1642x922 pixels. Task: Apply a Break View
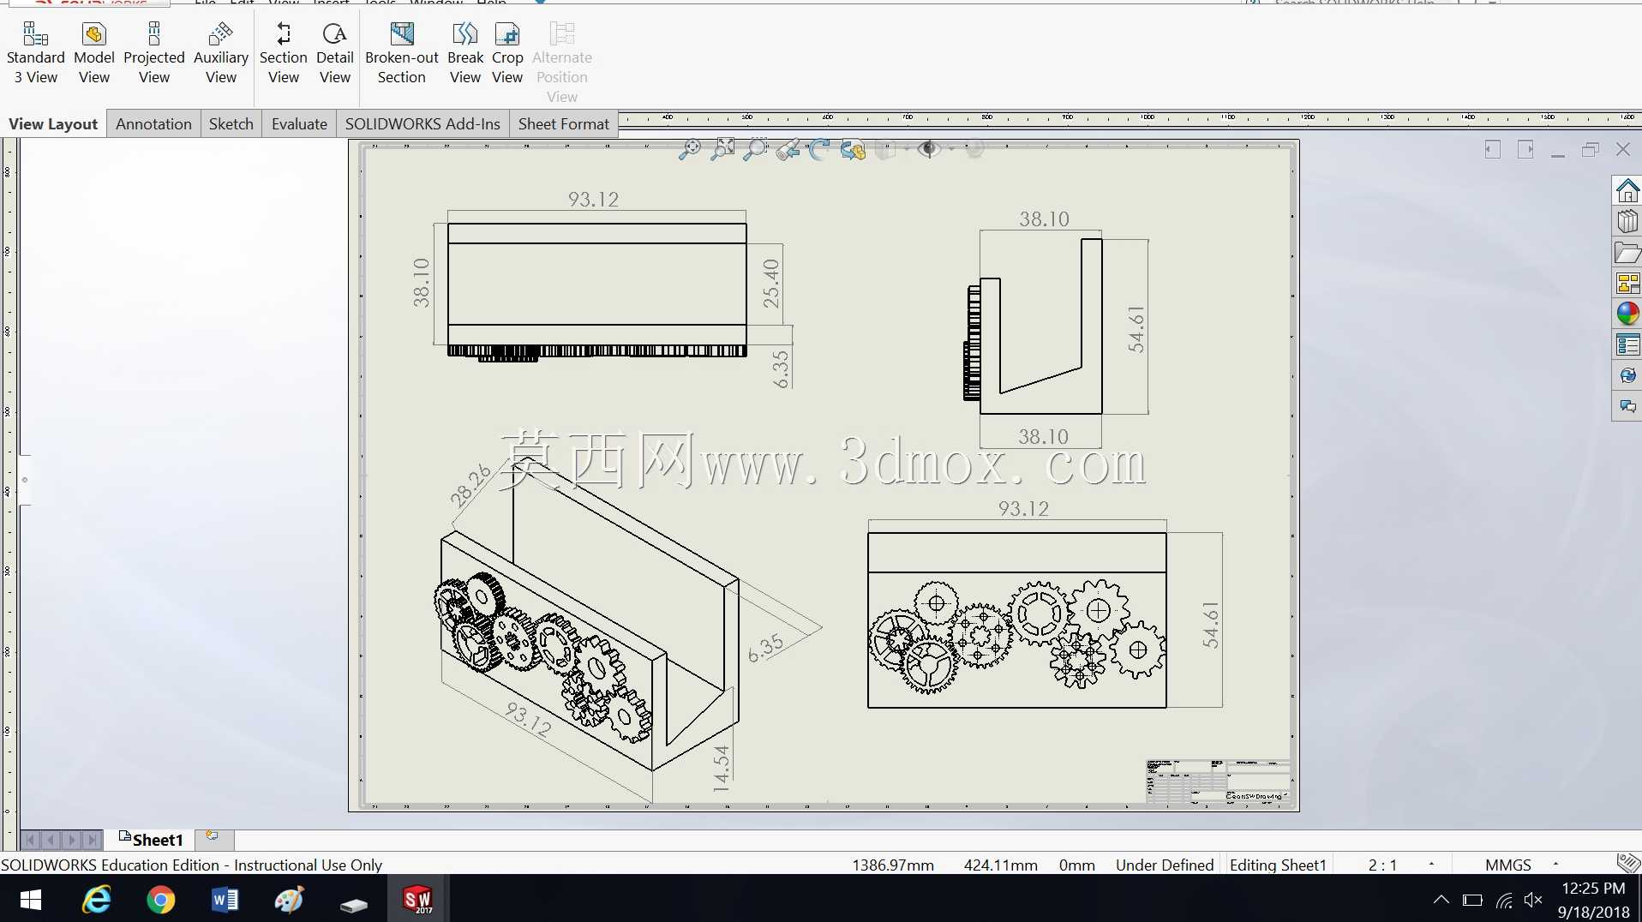coord(465,53)
